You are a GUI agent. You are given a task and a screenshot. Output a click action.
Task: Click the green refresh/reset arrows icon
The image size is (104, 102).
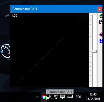coord(101,16)
